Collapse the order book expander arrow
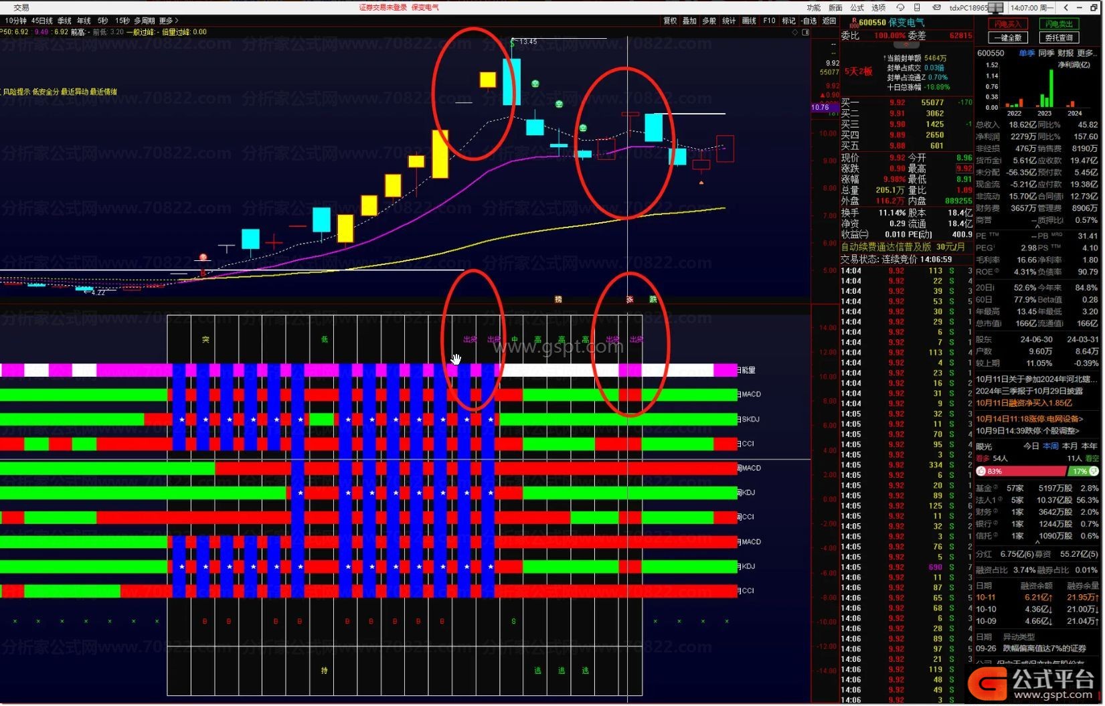This screenshot has height=706, width=1105. point(906,46)
